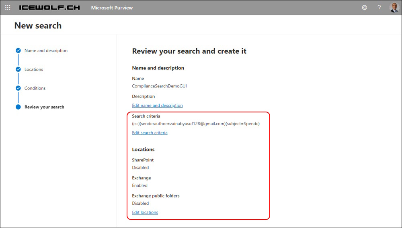Click the search criteria query string

(196, 124)
